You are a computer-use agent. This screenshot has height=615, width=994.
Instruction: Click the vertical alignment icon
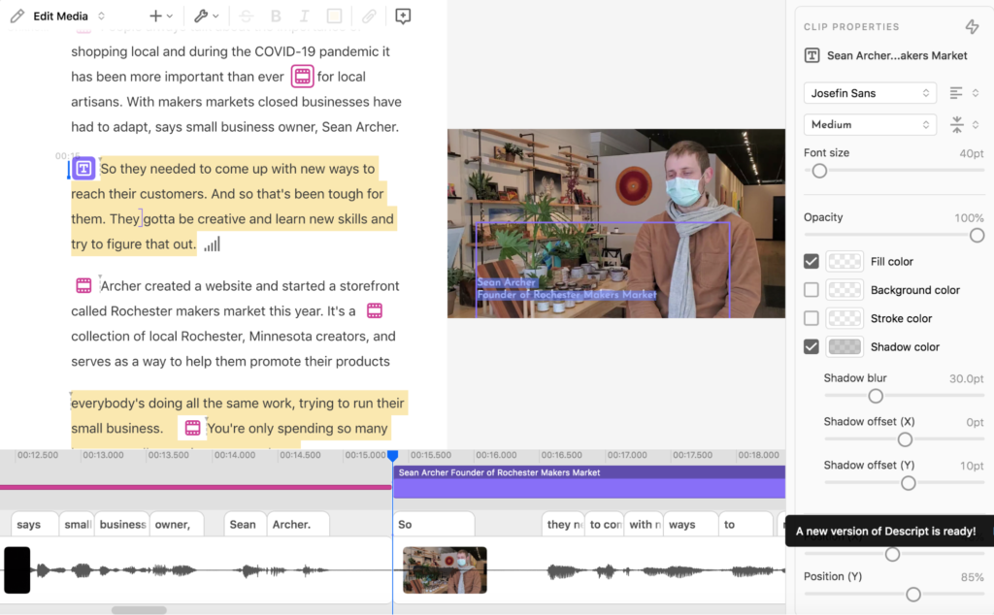[956, 124]
